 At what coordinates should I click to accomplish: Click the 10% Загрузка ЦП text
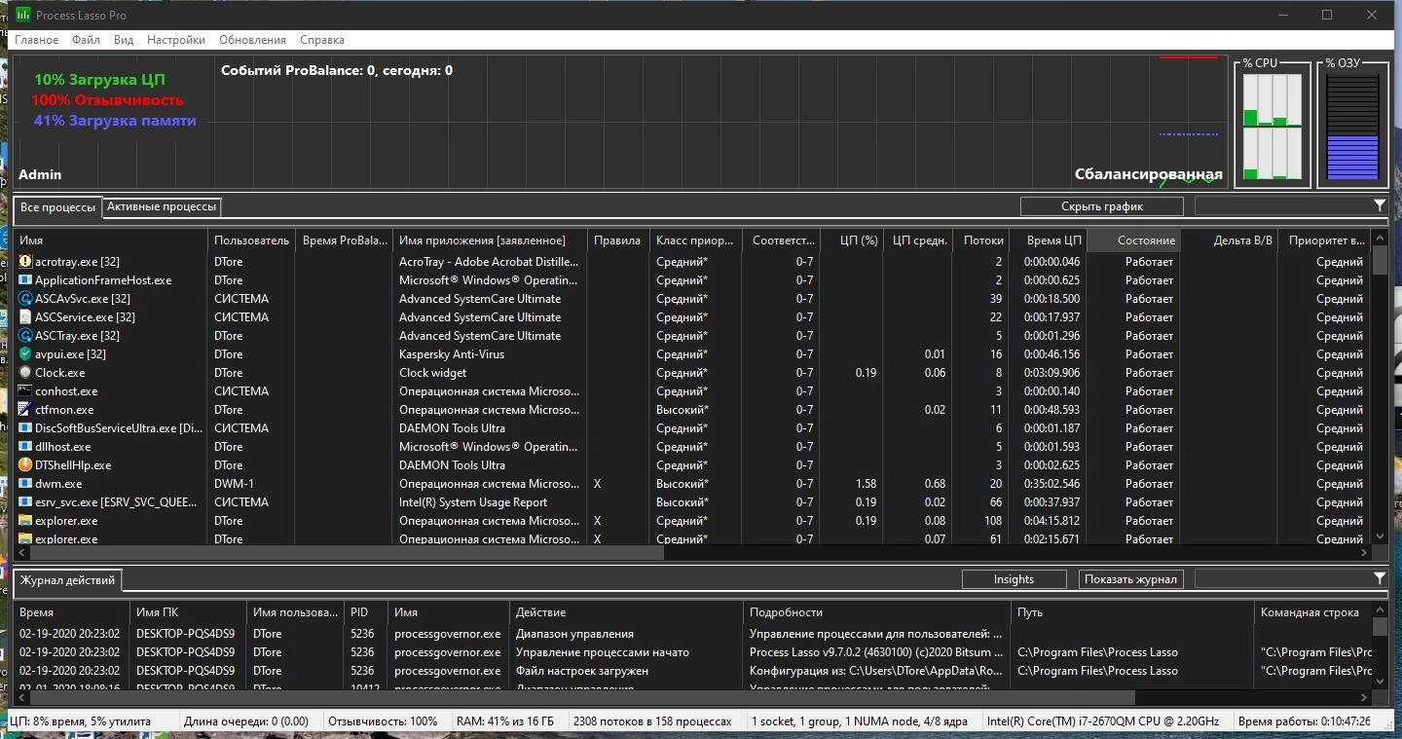100,80
